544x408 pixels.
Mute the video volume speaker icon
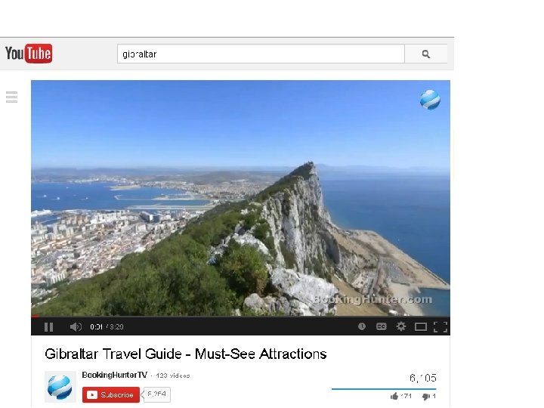click(76, 327)
